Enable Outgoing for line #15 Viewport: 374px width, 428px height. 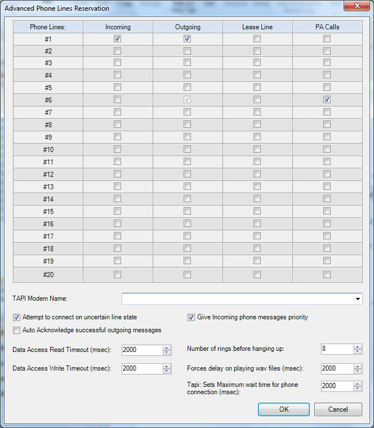point(187,211)
